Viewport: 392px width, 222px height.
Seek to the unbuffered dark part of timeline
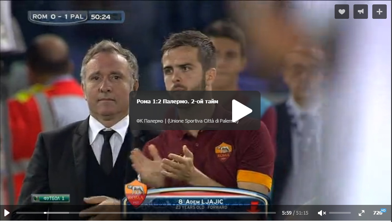pos(173,213)
